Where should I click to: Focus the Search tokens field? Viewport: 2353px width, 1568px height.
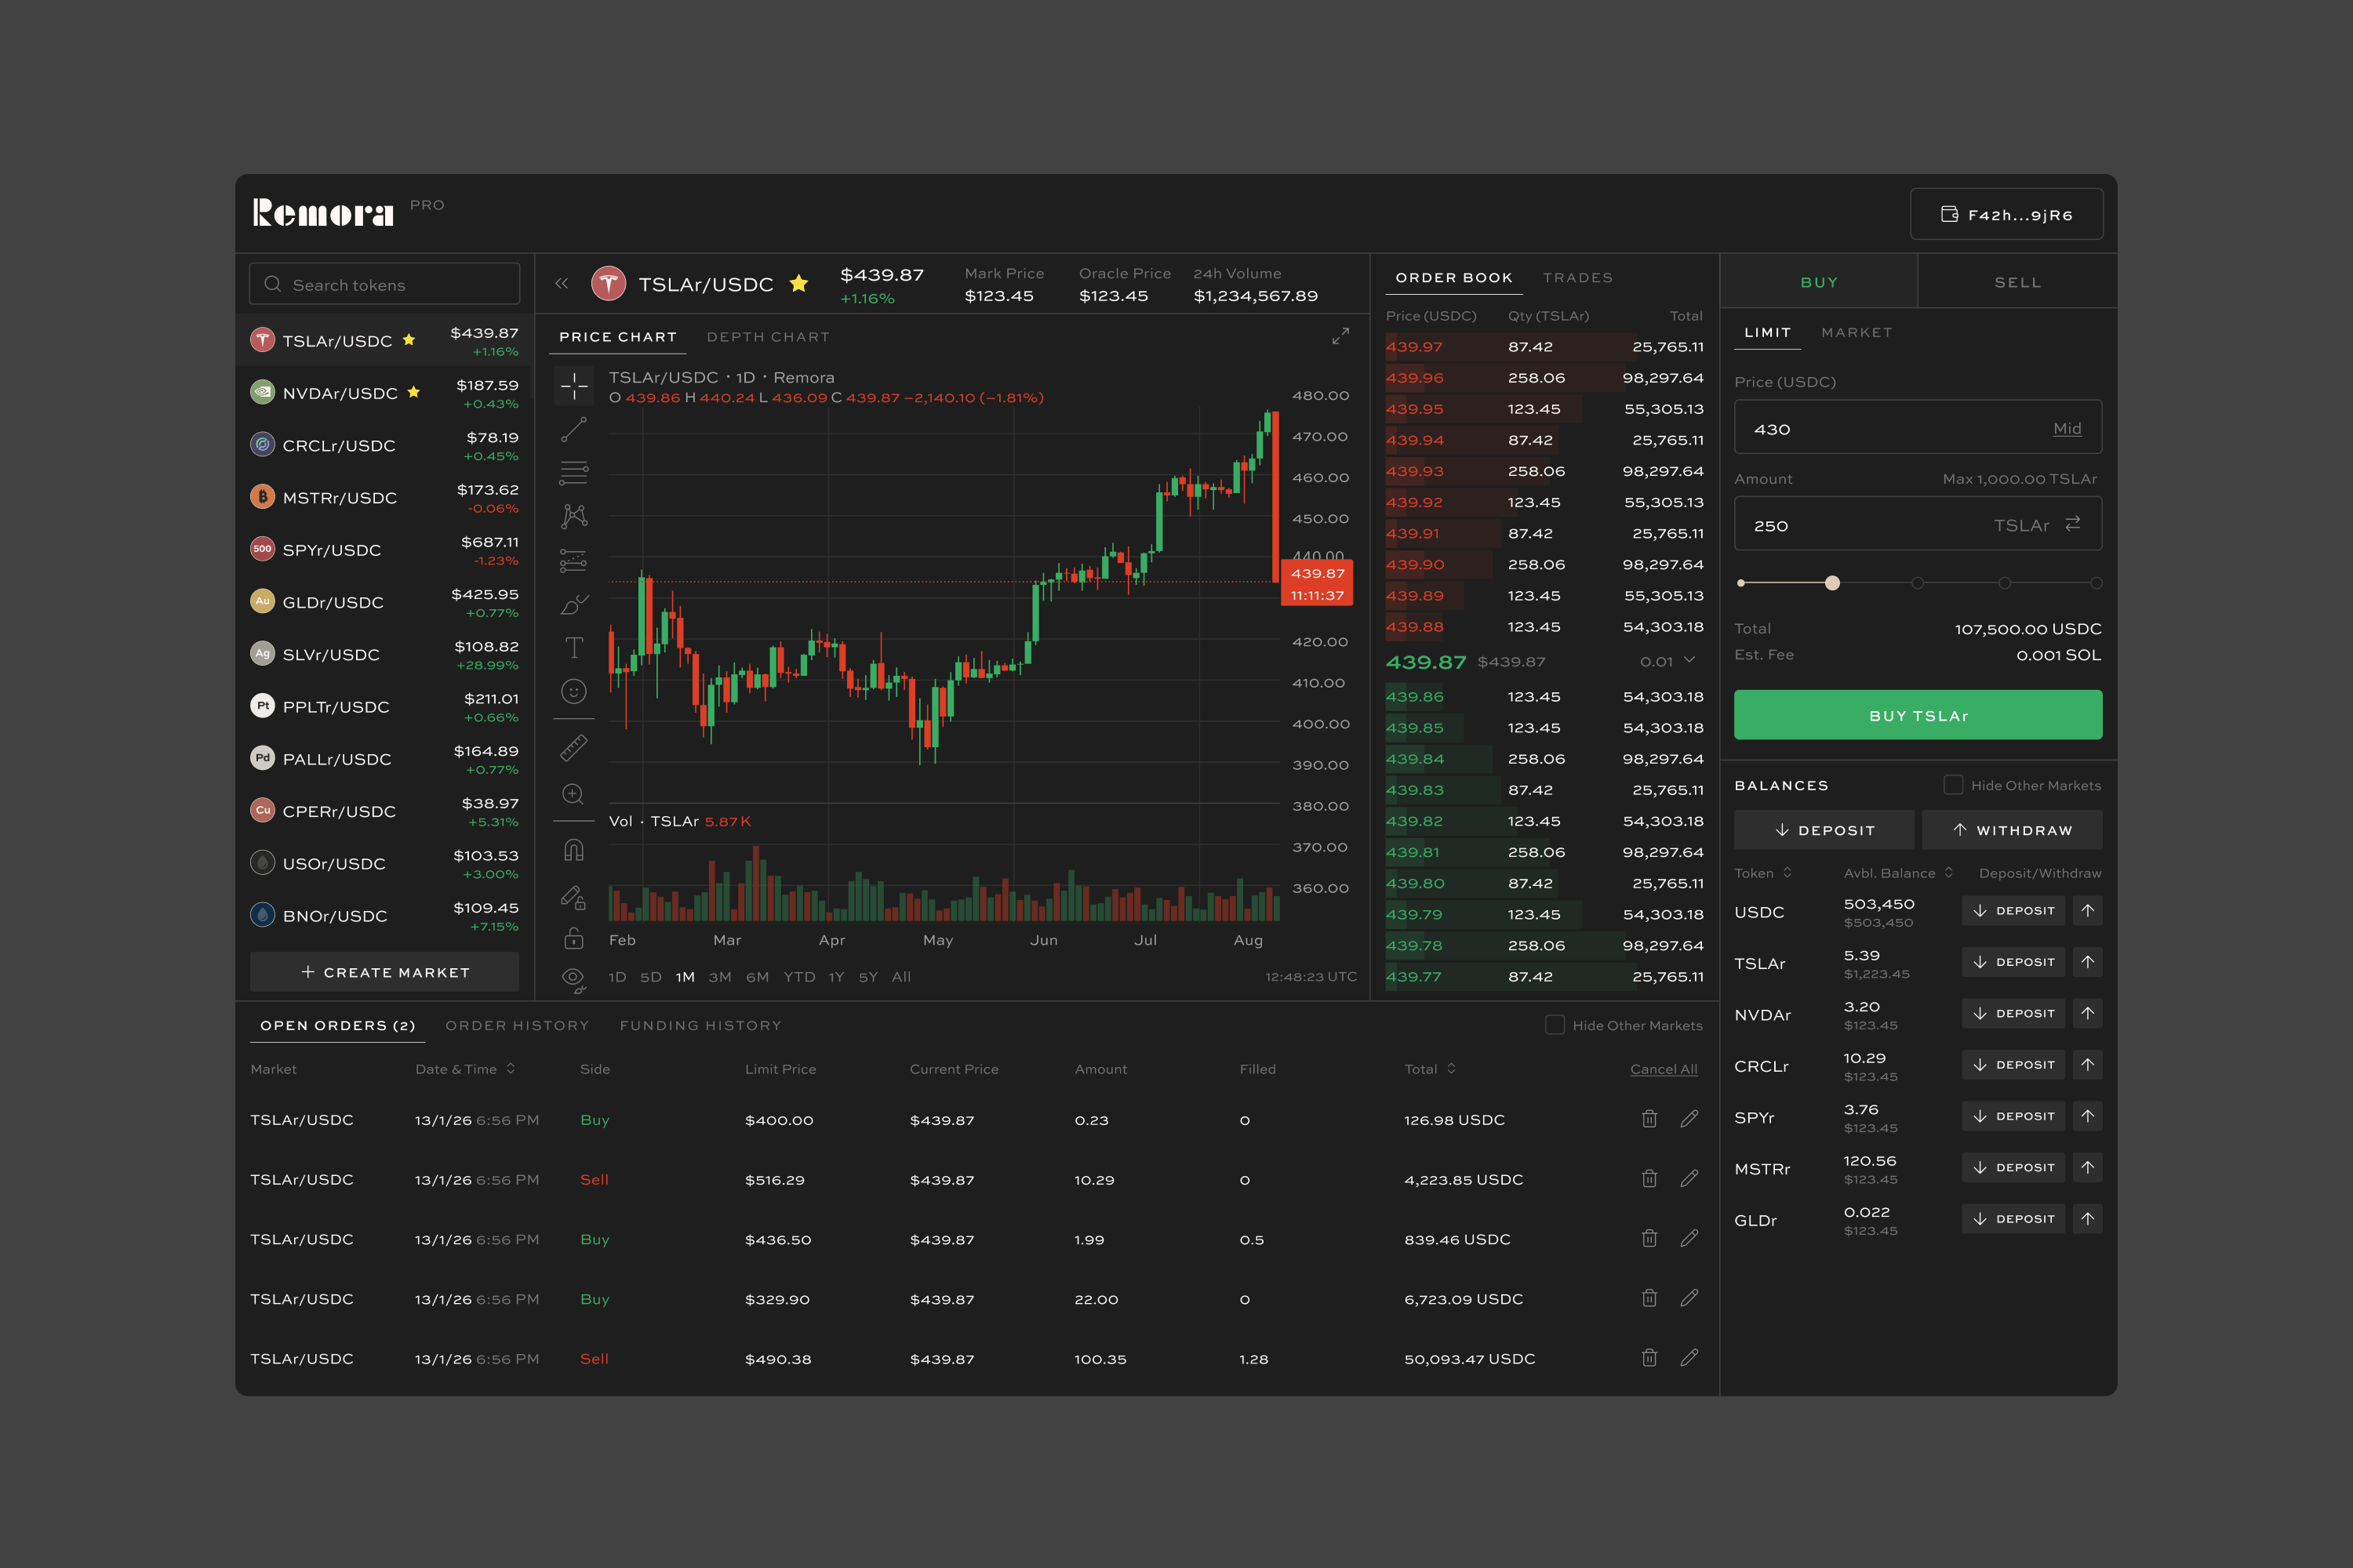[384, 284]
